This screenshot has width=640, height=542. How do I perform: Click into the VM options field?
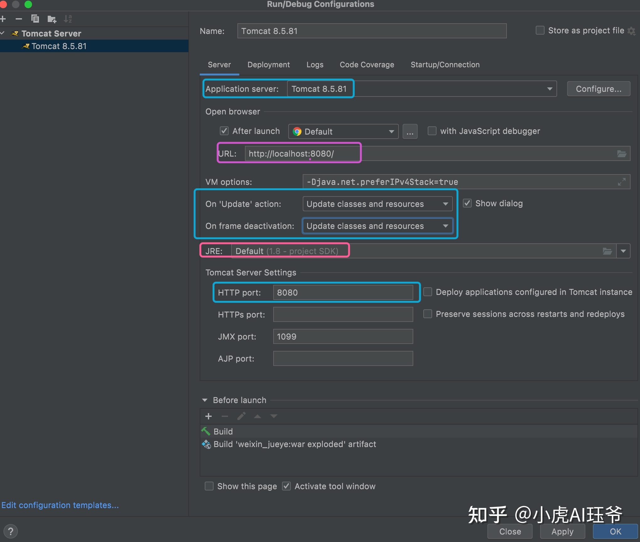(x=466, y=182)
